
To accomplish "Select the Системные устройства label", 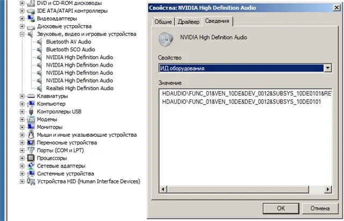I will pyautogui.click(x=66, y=174).
